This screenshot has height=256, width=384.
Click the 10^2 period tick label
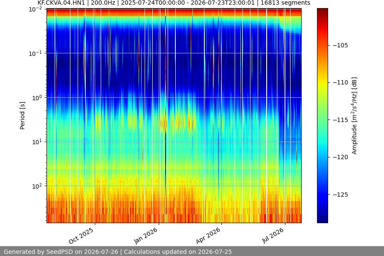pos(37,186)
